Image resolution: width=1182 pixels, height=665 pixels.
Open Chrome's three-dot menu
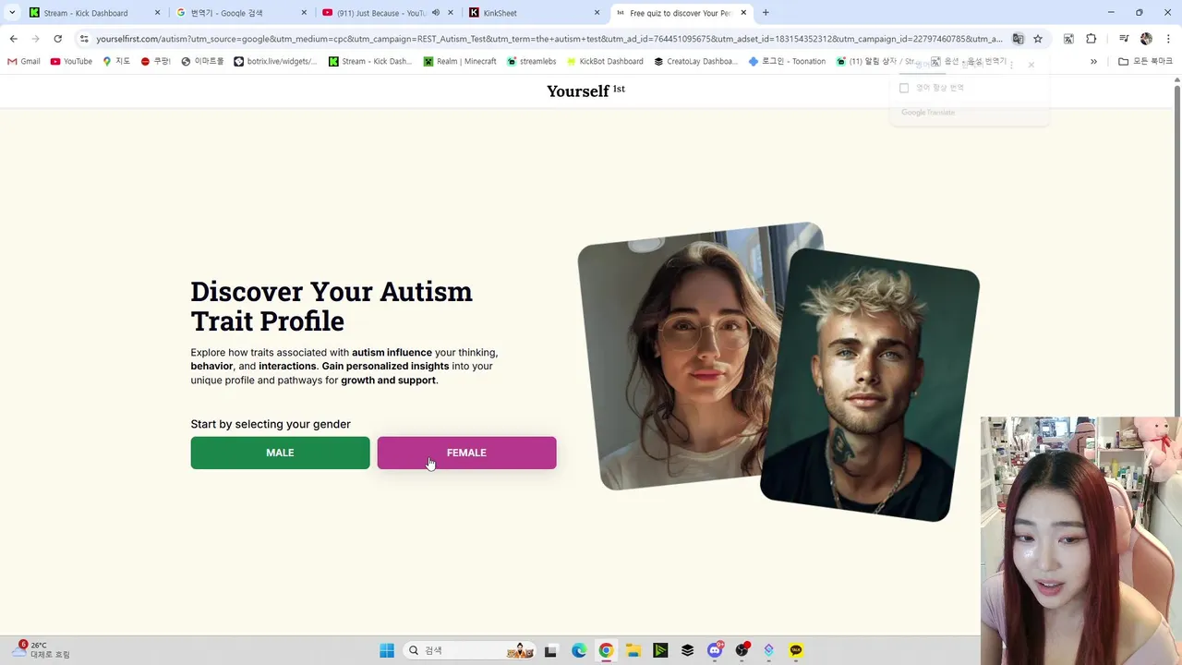click(x=1168, y=39)
